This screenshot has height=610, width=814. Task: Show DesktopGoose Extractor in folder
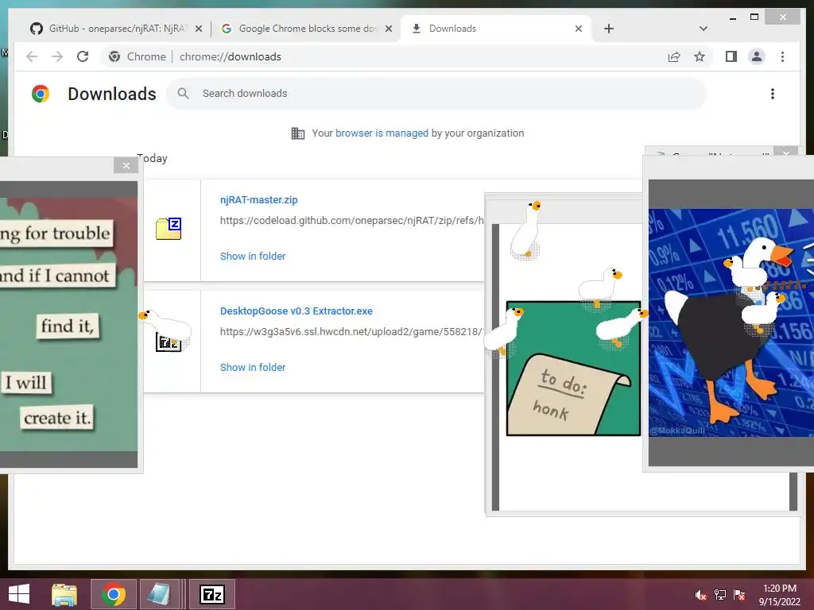pos(253,367)
